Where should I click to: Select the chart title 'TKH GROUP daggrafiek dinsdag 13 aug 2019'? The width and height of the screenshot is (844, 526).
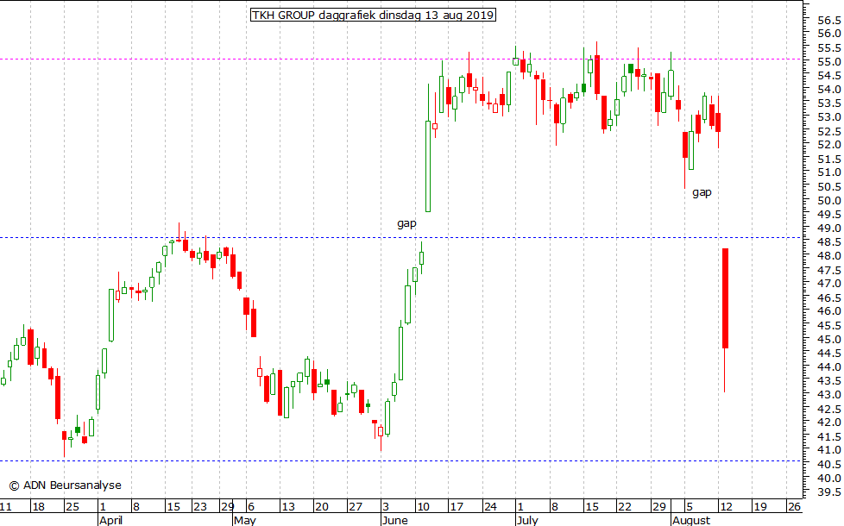pyautogui.click(x=373, y=15)
